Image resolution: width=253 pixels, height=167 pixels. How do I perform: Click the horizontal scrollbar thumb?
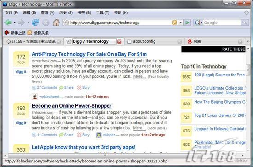[x=105, y=155]
